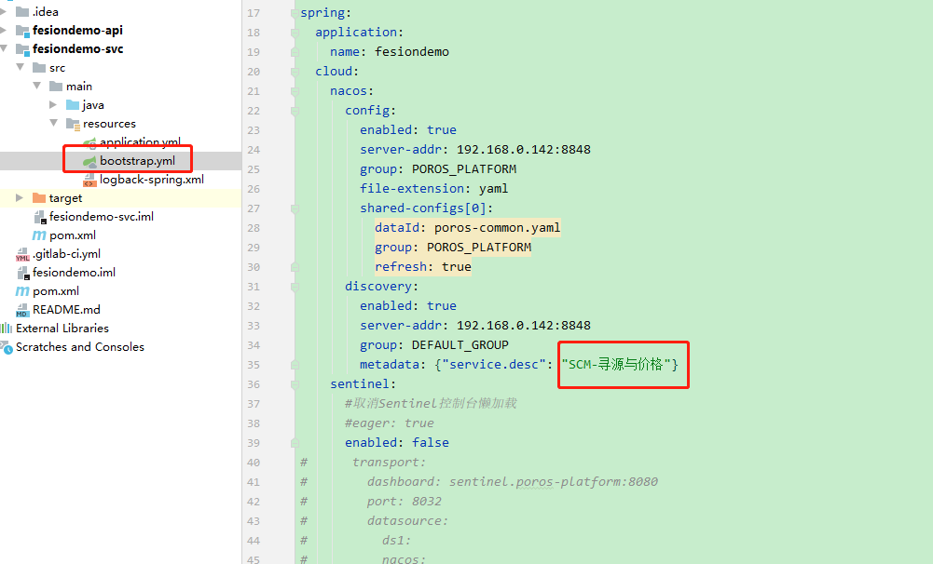933x564 pixels.
Task: Click file-extension value yaml
Action: (x=493, y=189)
